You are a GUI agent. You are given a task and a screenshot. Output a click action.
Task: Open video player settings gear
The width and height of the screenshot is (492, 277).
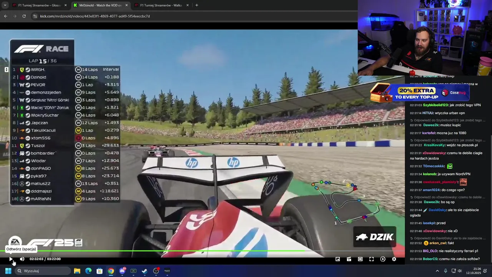[394, 259]
